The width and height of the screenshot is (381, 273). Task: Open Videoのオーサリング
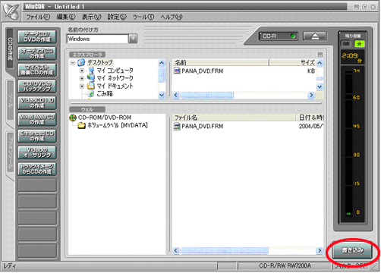point(37,152)
